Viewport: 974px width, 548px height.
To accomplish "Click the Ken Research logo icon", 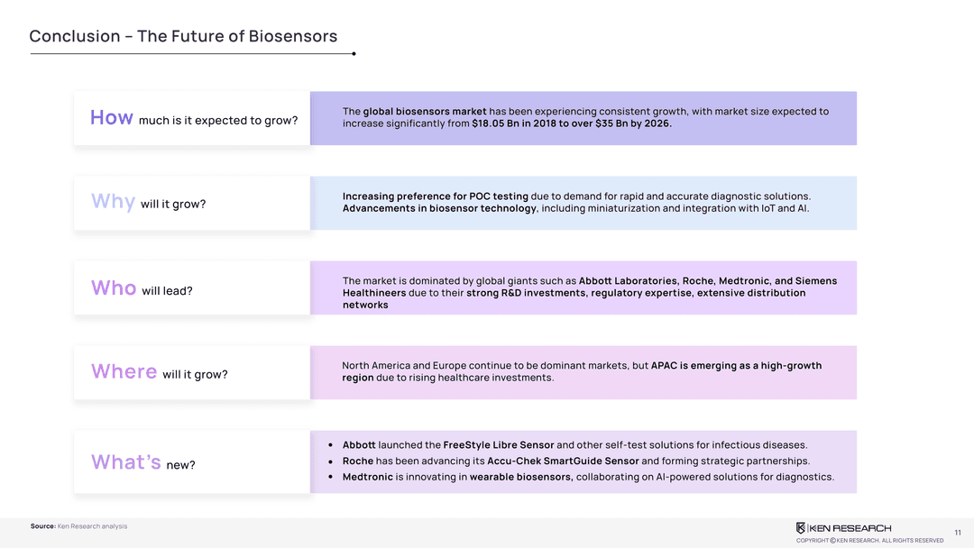I will click(x=801, y=527).
